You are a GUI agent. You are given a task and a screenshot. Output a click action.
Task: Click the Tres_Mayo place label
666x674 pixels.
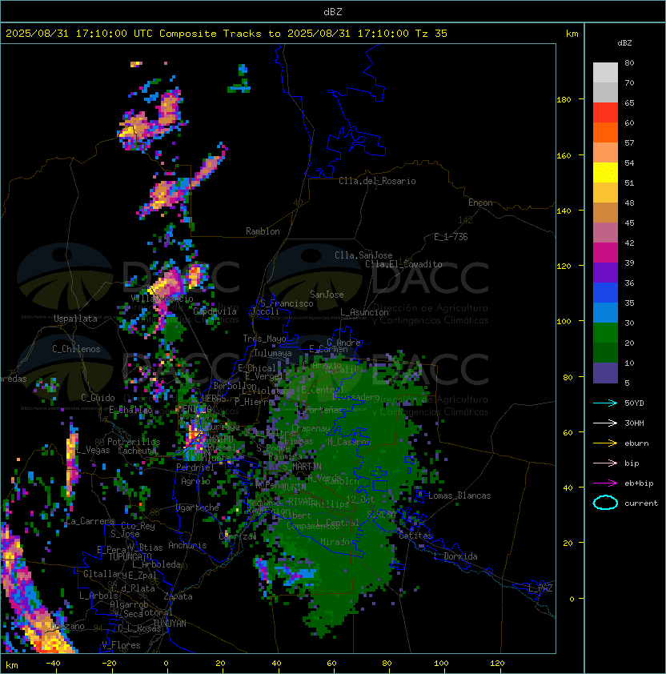[x=264, y=339]
